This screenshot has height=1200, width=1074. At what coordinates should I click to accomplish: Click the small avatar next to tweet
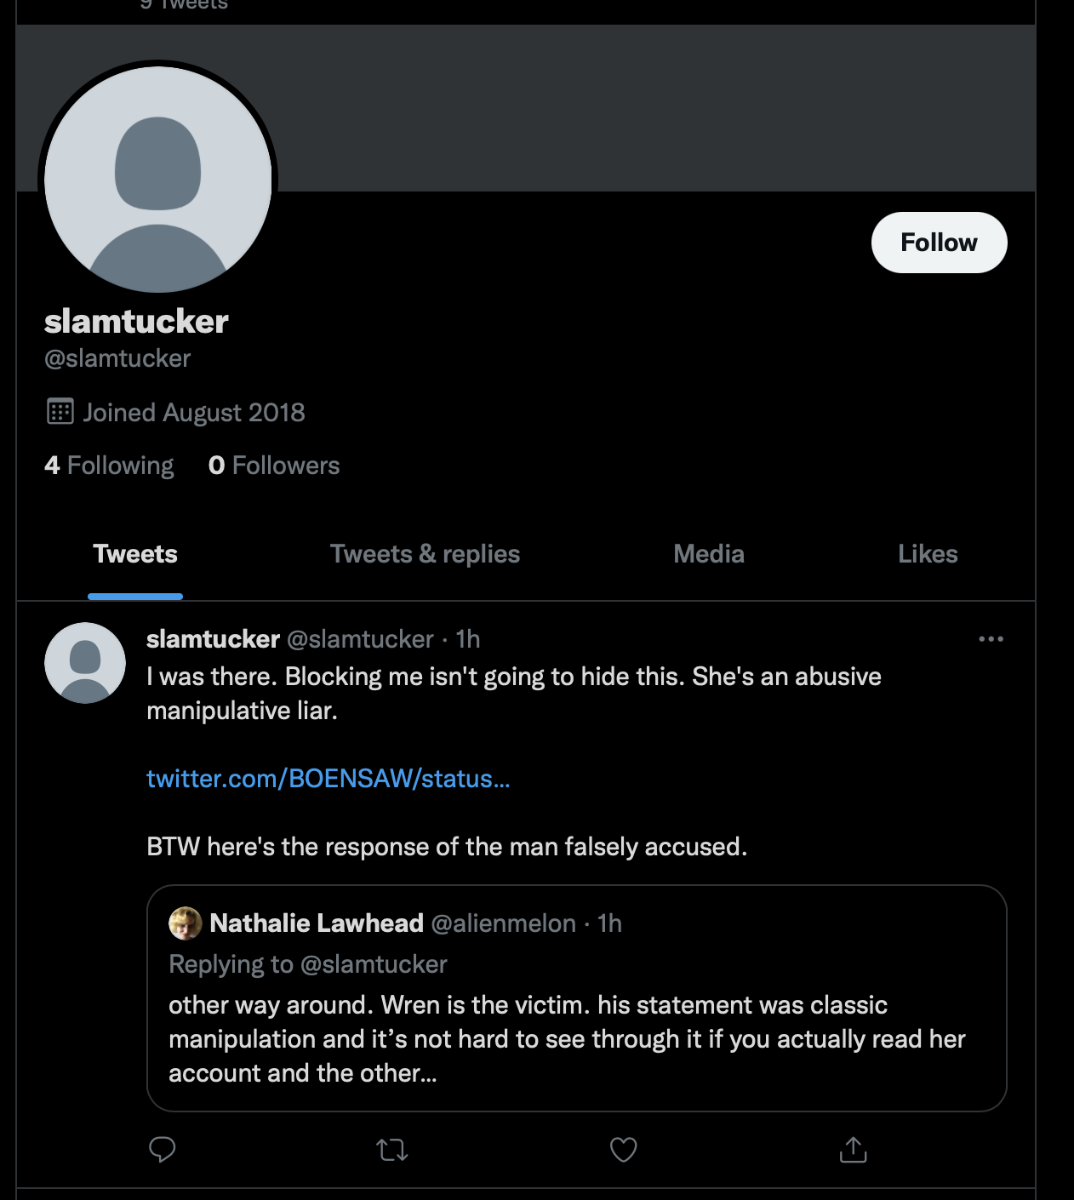85,663
